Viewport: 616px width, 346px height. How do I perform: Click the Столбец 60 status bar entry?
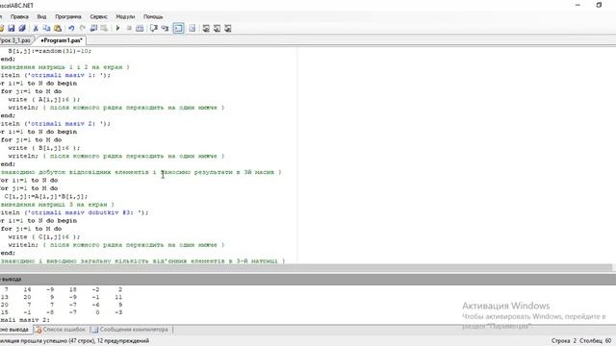coord(596,341)
